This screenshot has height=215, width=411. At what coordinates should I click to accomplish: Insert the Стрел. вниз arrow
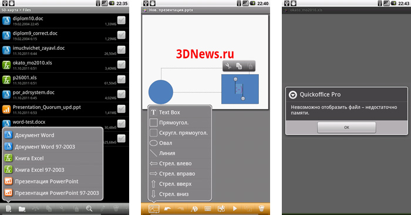point(180,194)
